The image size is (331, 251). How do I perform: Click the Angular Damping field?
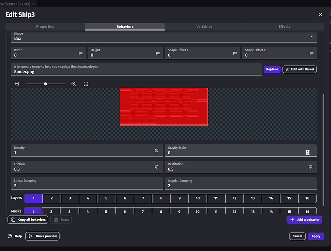pyautogui.click(x=241, y=183)
